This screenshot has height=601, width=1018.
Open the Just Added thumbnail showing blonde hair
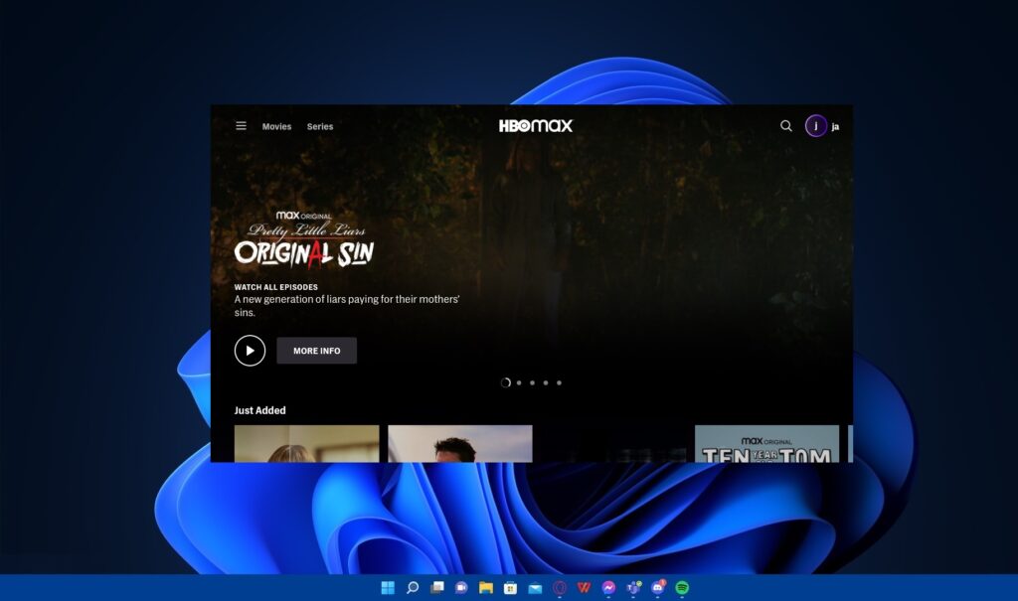306,444
